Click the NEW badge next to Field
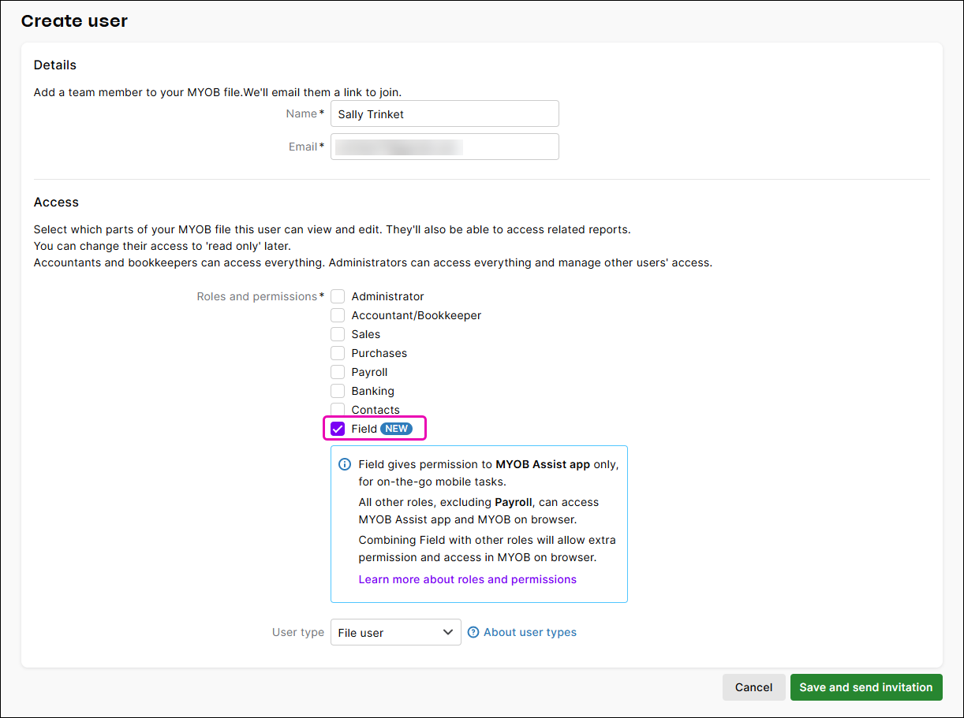This screenshot has width=964, height=718. coord(397,429)
